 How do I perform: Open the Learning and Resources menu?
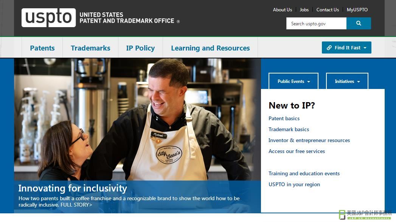(210, 48)
